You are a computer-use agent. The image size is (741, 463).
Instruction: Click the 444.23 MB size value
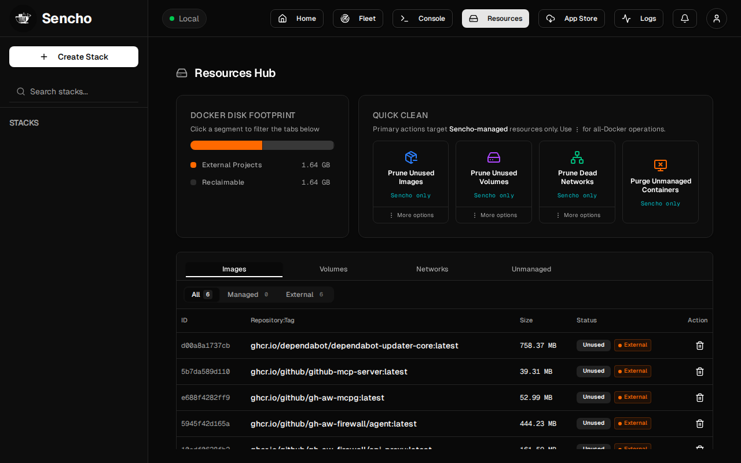[538, 424]
